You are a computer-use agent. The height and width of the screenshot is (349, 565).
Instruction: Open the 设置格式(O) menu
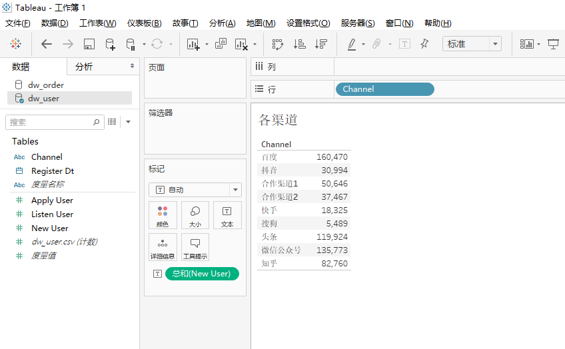click(x=308, y=23)
